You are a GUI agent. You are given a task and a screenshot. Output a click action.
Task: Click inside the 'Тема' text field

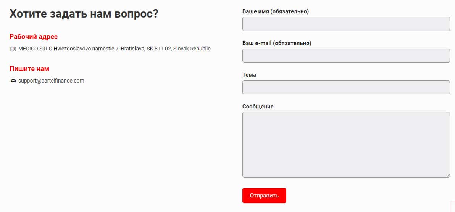click(x=346, y=87)
